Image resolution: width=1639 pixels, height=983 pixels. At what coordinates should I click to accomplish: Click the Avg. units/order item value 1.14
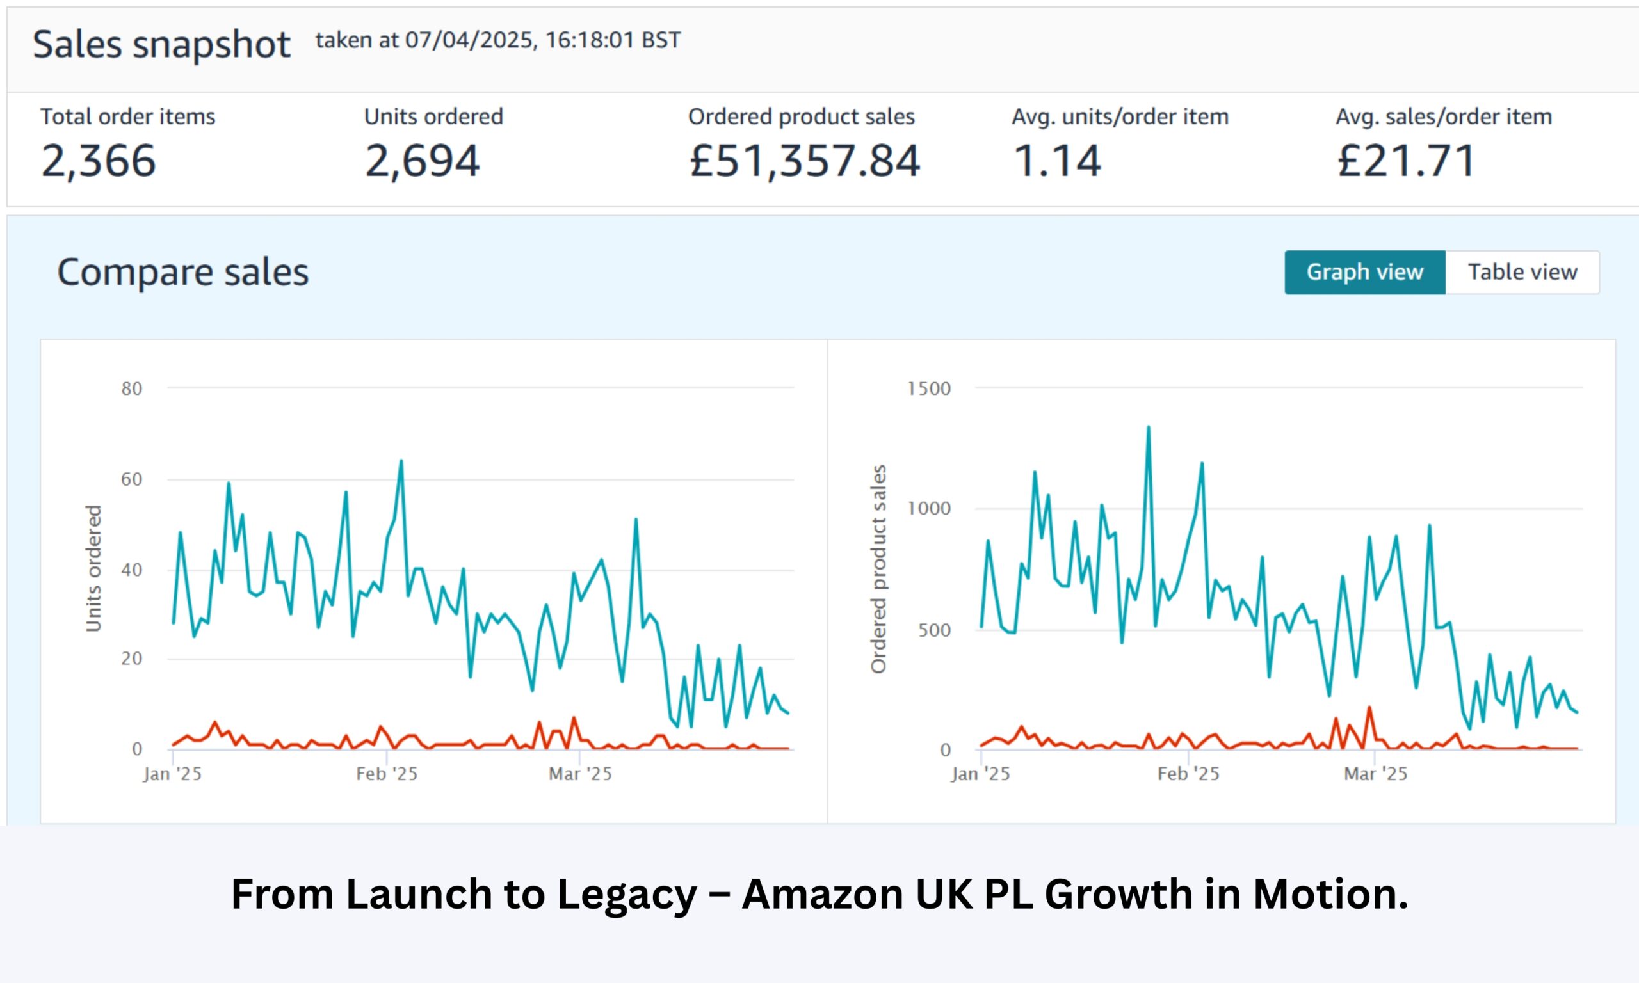coord(1057,161)
